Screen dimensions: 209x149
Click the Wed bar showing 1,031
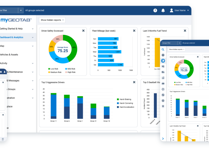(x=110, y=52)
